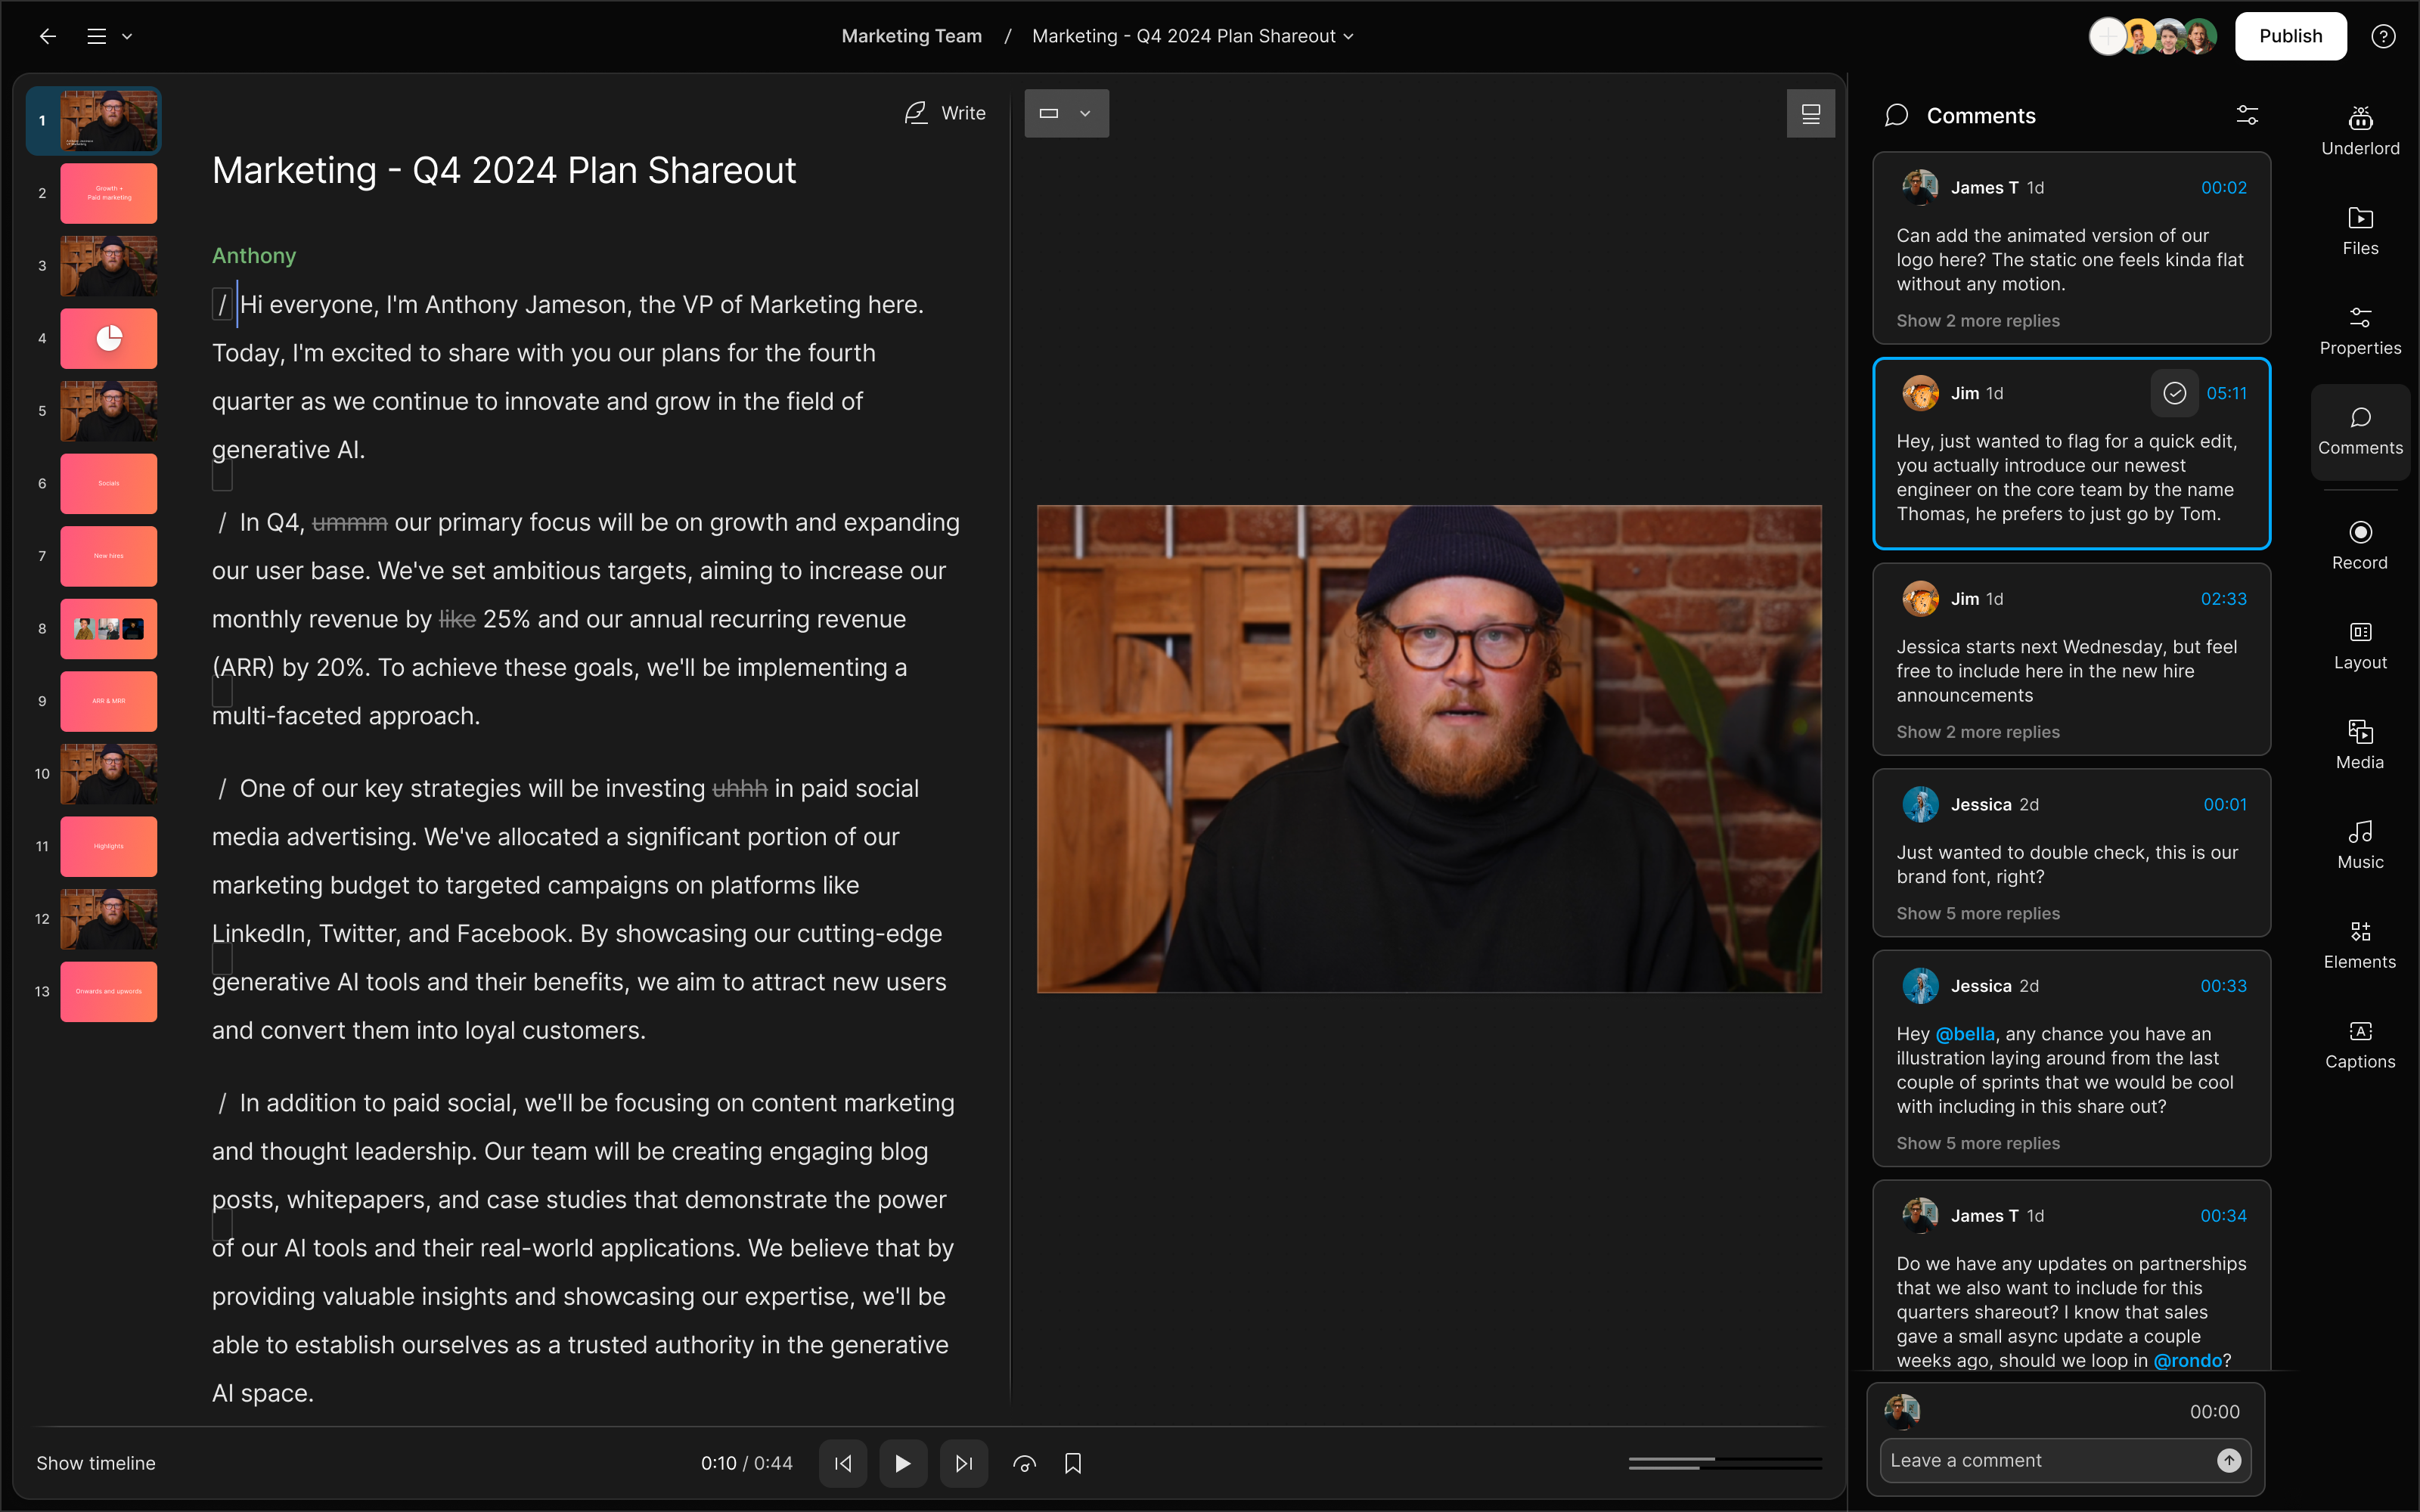
Task: Select scene 2 Growth thumbnail
Action: pyautogui.click(x=108, y=193)
